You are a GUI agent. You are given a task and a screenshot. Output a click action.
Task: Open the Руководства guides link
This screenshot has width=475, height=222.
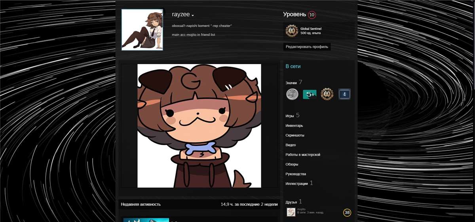[296, 174]
